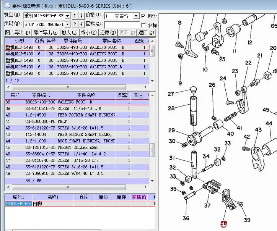The image size is (277, 231).
Task: Click the highlighted B3026-490-B0 cell in bottom table
Action: (18, 204)
